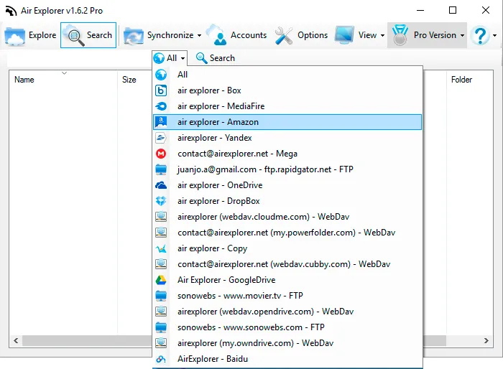The height and width of the screenshot is (369, 503).
Task: Choose air explorer - Box
Action: pos(287,90)
